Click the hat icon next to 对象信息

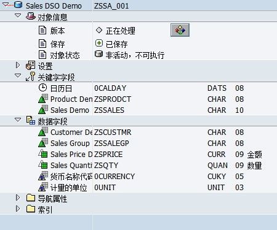[x=30, y=16]
